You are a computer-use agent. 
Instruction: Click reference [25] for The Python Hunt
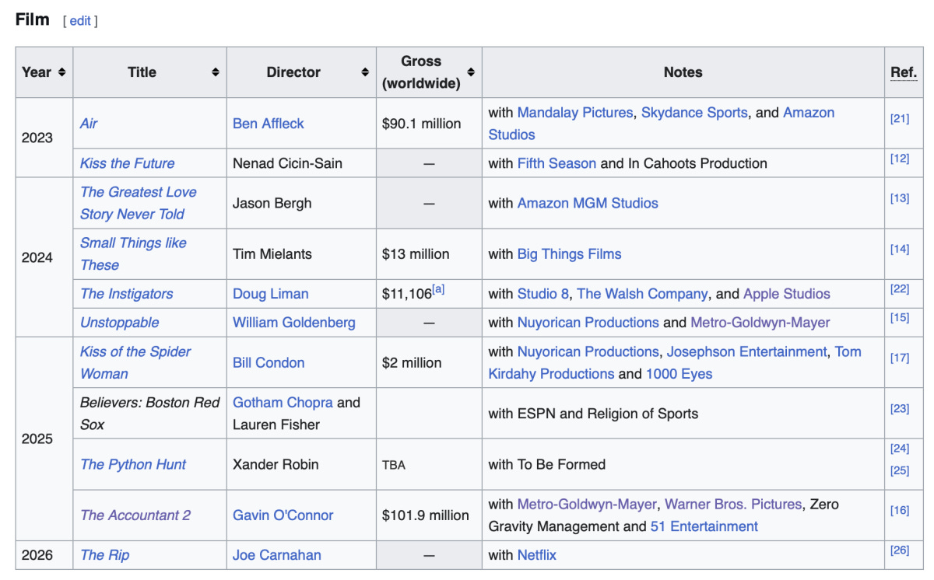coord(900,470)
